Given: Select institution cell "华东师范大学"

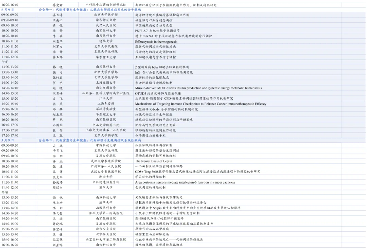Looking at the screenshot, I should pos(106,20).
